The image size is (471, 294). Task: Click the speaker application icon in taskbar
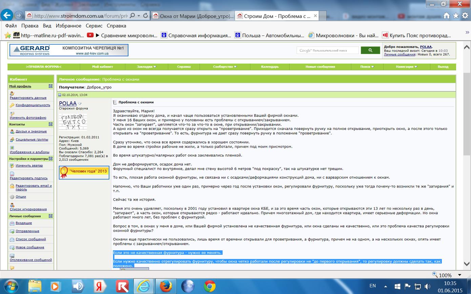point(78,286)
